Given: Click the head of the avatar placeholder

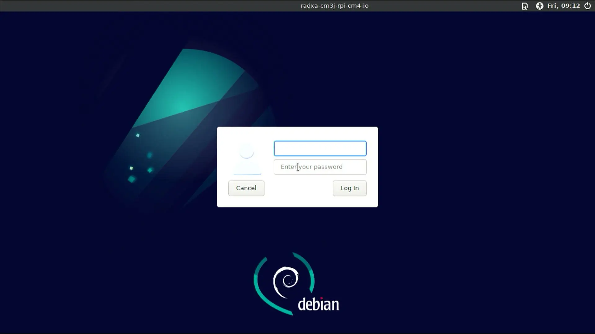Looking at the screenshot, I should (x=247, y=152).
